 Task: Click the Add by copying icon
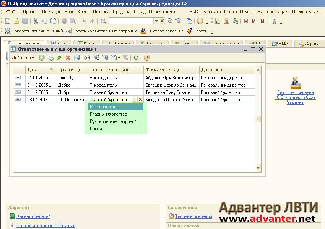click(x=50, y=58)
